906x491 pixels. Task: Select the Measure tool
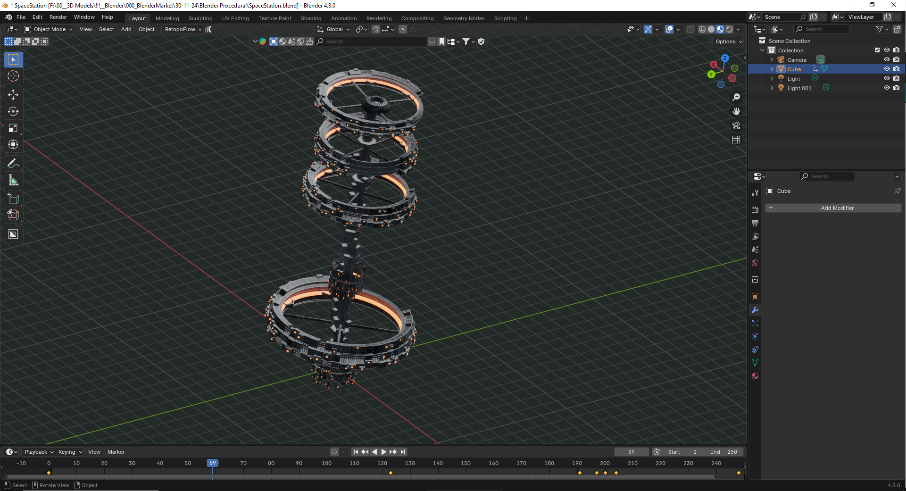13,180
